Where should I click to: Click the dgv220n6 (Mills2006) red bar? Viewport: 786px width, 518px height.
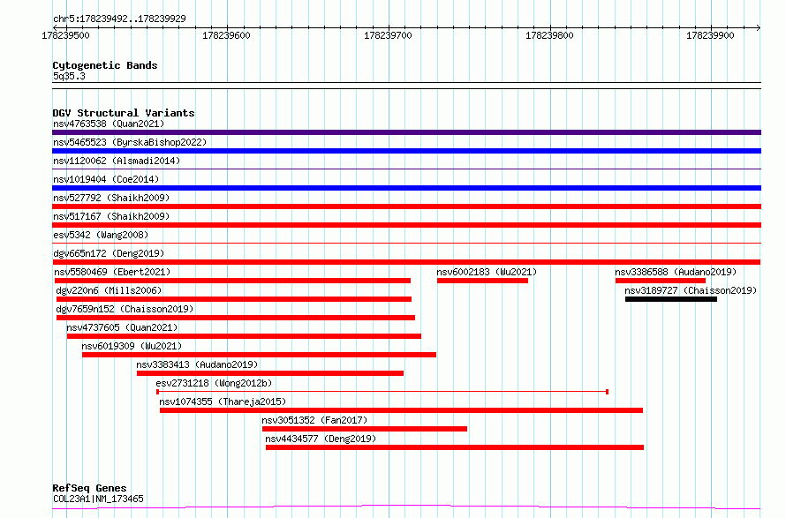click(x=234, y=299)
